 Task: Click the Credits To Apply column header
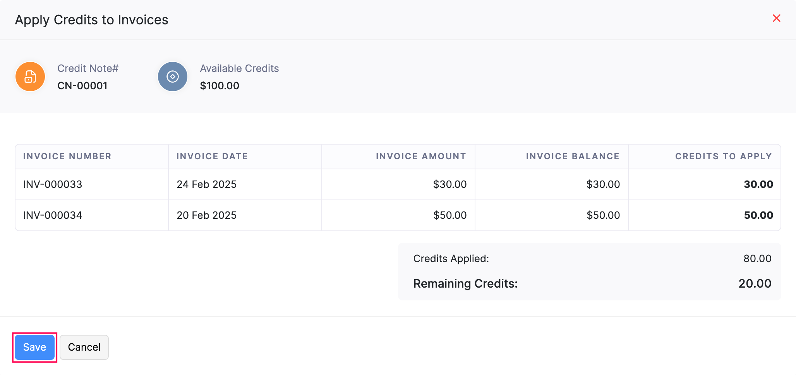[723, 156]
